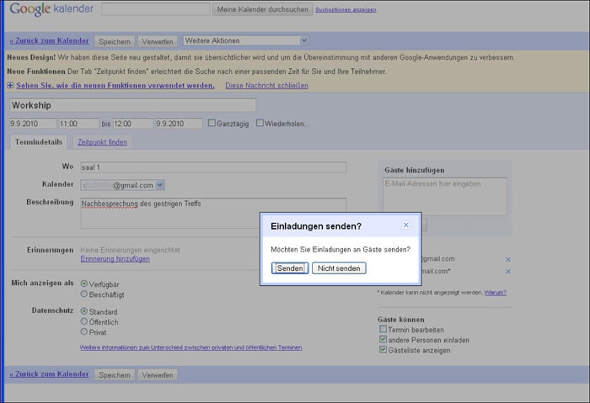590x403 pixels.
Task: Check Termin bearbeiten for guests
Action: [x=383, y=330]
